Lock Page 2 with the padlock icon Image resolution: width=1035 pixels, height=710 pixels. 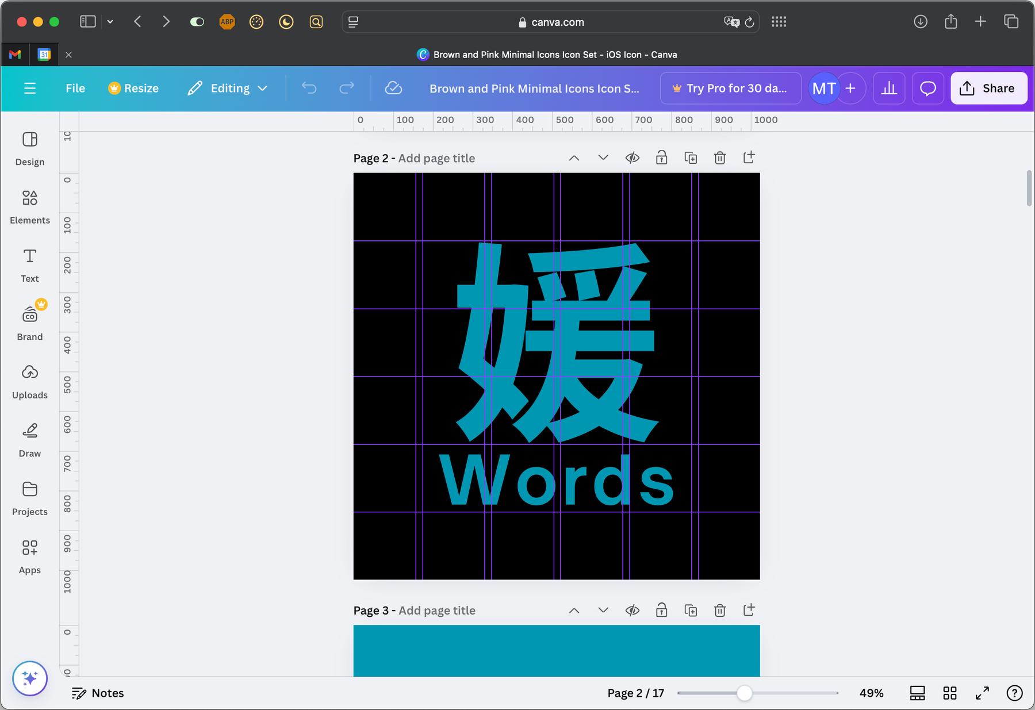tap(661, 158)
